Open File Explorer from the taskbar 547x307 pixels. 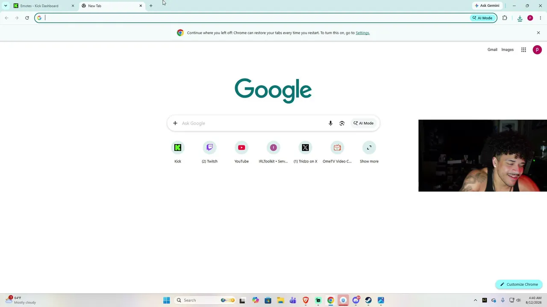280,300
